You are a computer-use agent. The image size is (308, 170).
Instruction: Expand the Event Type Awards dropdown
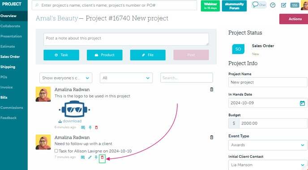tap(268, 145)
